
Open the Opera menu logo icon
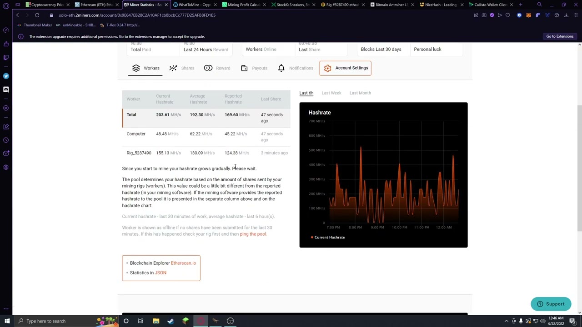[6, 6]
